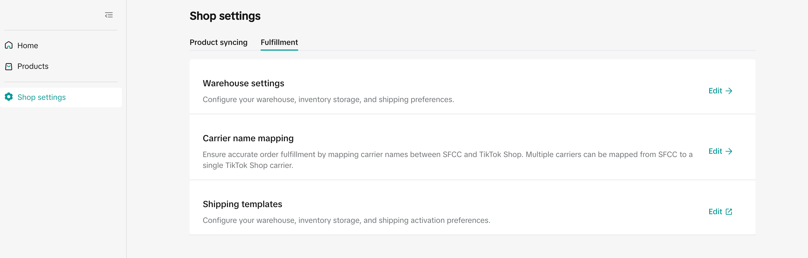Click the Shop settings gear icon
The image size is (808, 258).
pos(9,97)
